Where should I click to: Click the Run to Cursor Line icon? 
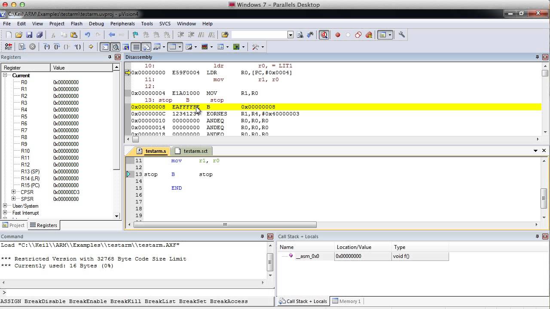(77, 47)
